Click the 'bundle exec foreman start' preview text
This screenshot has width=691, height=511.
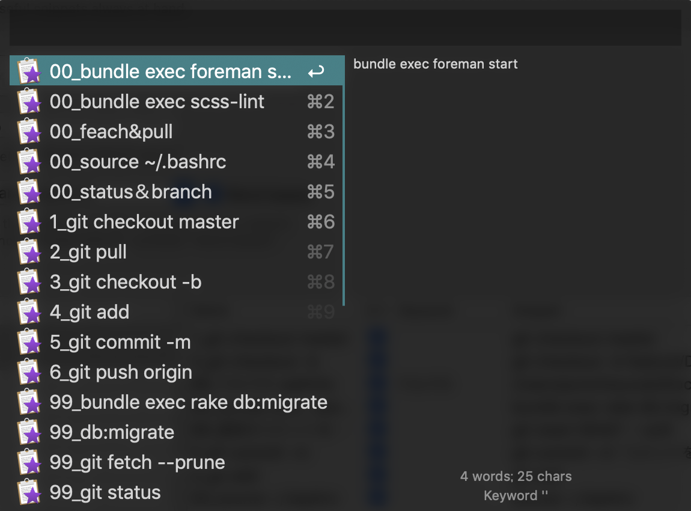point(436,64)
